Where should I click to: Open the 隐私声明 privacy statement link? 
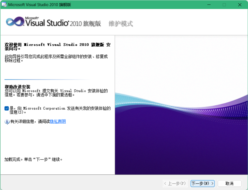click(58, 122)
